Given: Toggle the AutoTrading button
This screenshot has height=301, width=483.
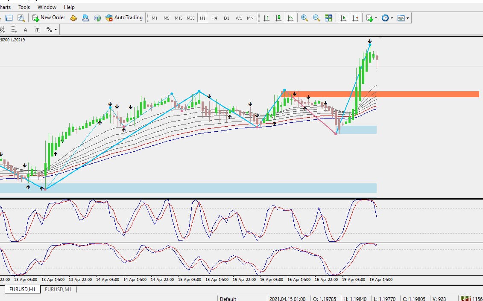Looking at the screenshot, I should (124, 18).
